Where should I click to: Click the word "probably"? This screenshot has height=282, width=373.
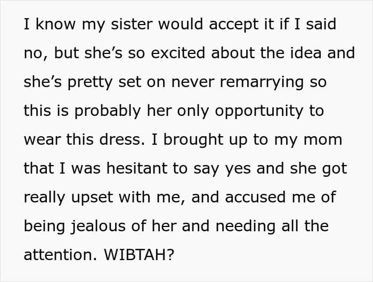click(x=108, y=112)
